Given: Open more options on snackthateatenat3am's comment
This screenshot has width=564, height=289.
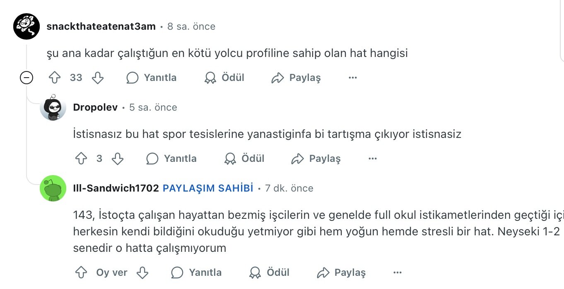Looking at the screenshot, I should coord(352,78).
